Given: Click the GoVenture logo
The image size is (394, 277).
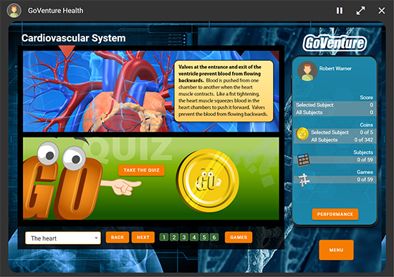Looking at the screenshot, I should tap(335, 43).
